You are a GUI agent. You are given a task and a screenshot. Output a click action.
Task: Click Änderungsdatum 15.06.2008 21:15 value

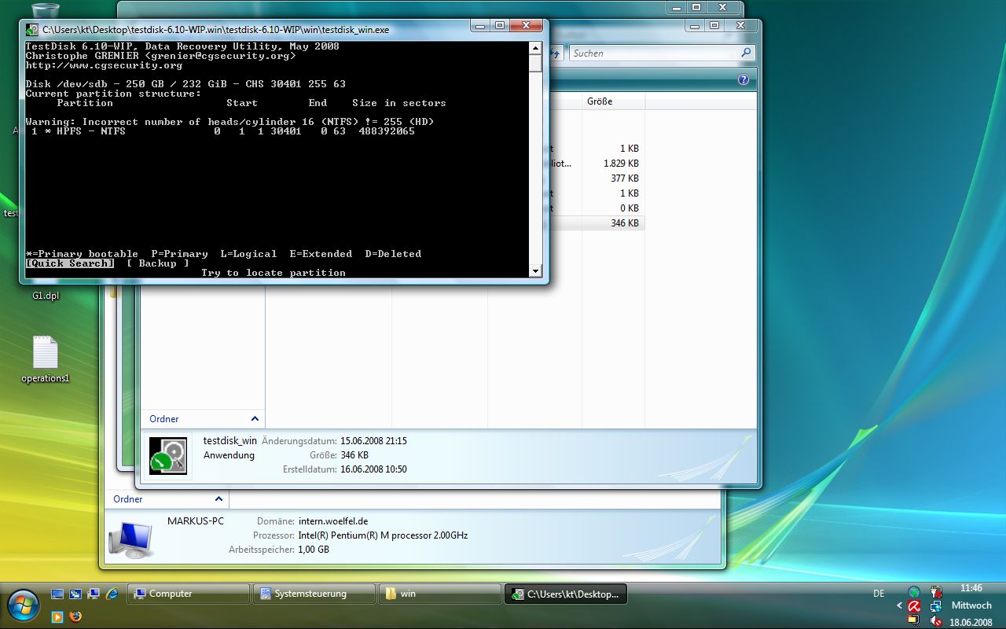tap(373, 441)
